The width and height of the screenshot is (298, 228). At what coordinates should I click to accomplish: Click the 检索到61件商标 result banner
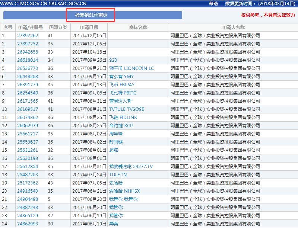[x=91, y=15]
